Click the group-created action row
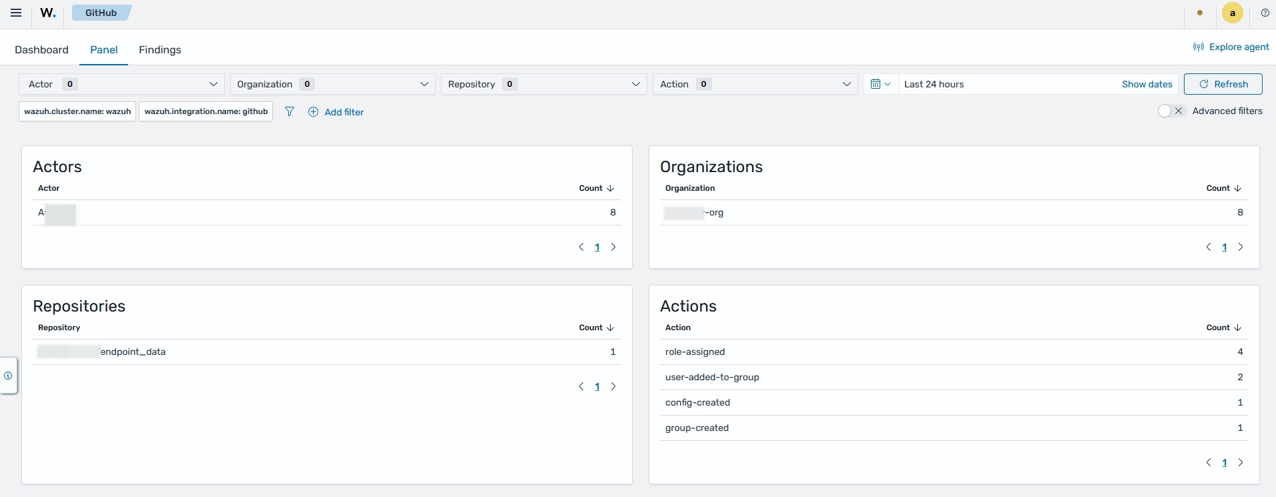1276x497 pixels. 954,428
